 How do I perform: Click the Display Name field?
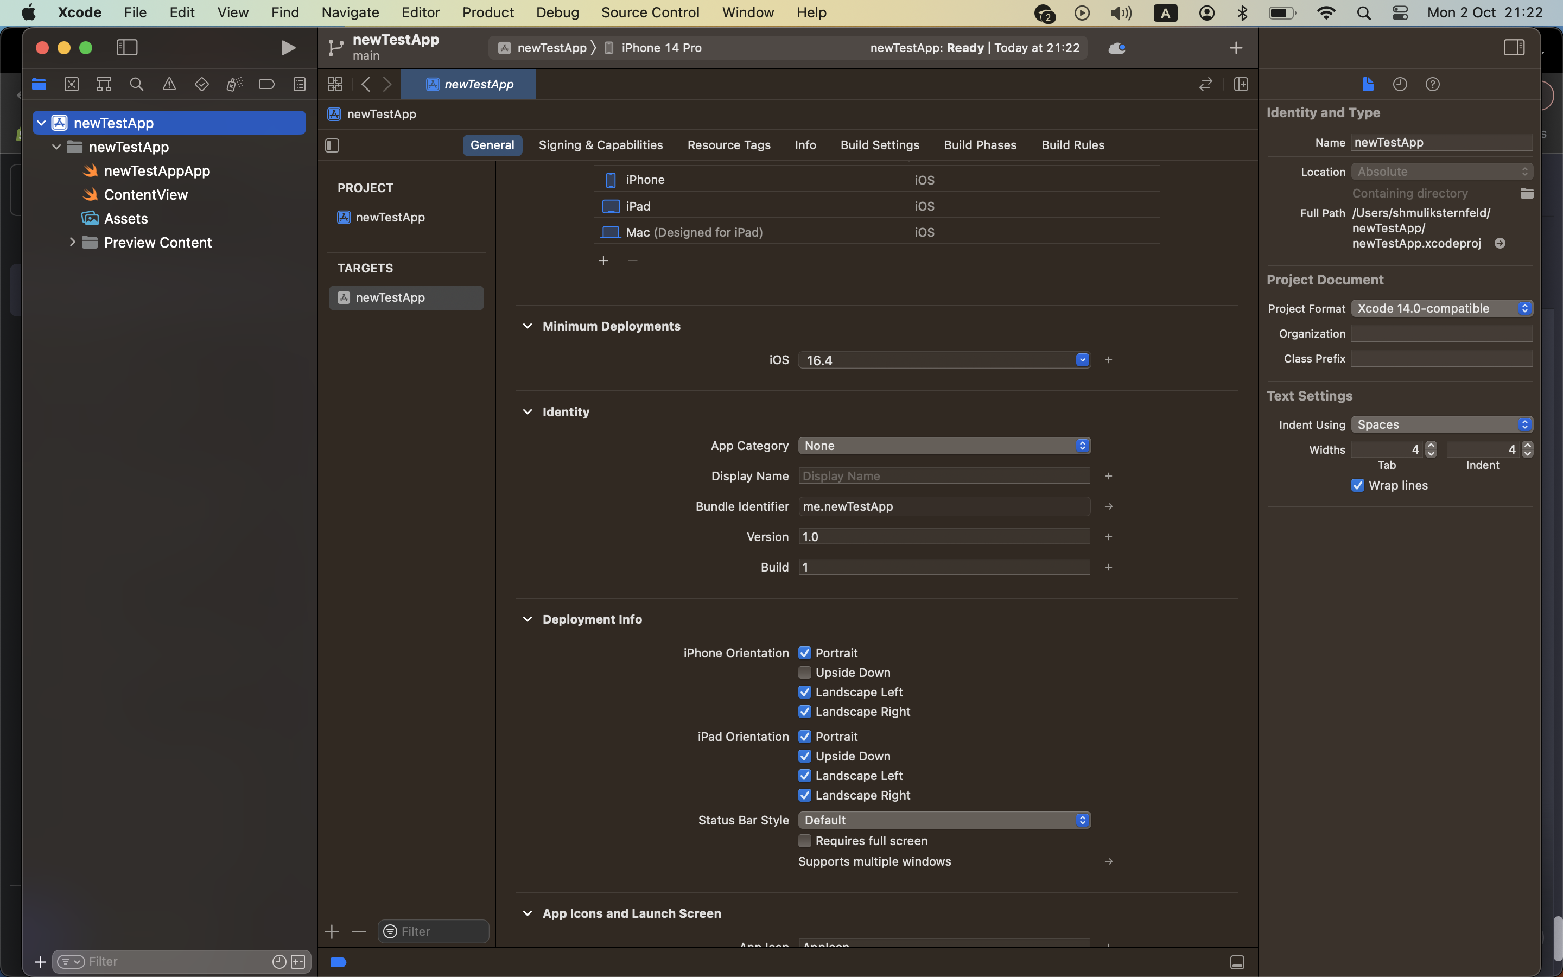click(944, 476)
